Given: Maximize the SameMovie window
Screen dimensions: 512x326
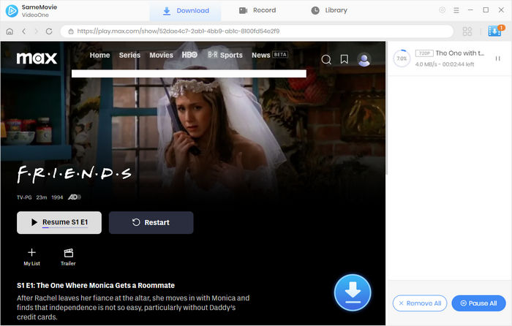Looking at the screenshot, I should click(486, 10).
